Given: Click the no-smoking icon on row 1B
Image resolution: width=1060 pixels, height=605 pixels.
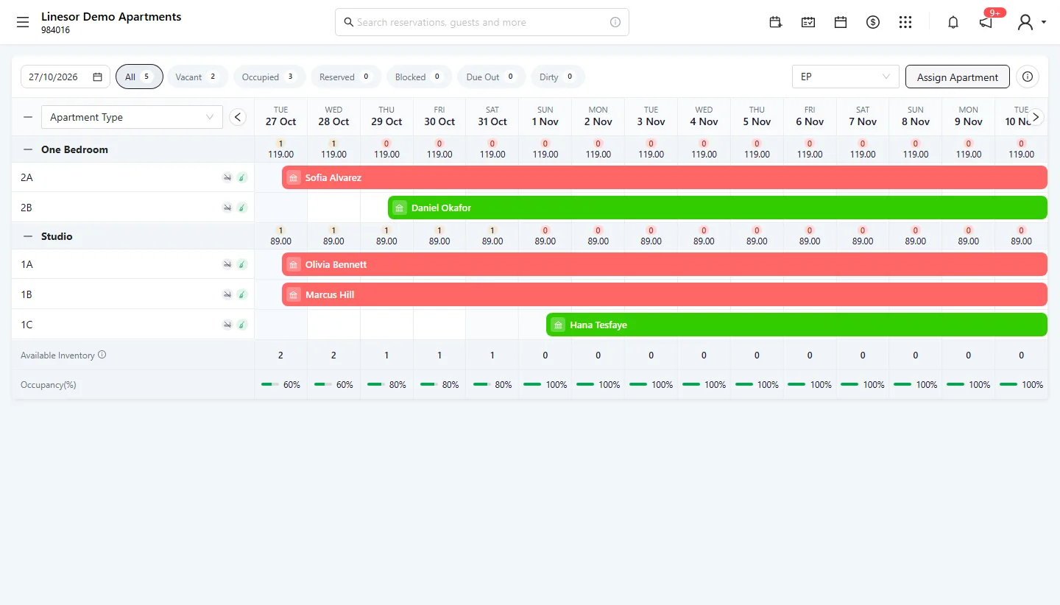Looking at the screenshot, I should 227,294.
